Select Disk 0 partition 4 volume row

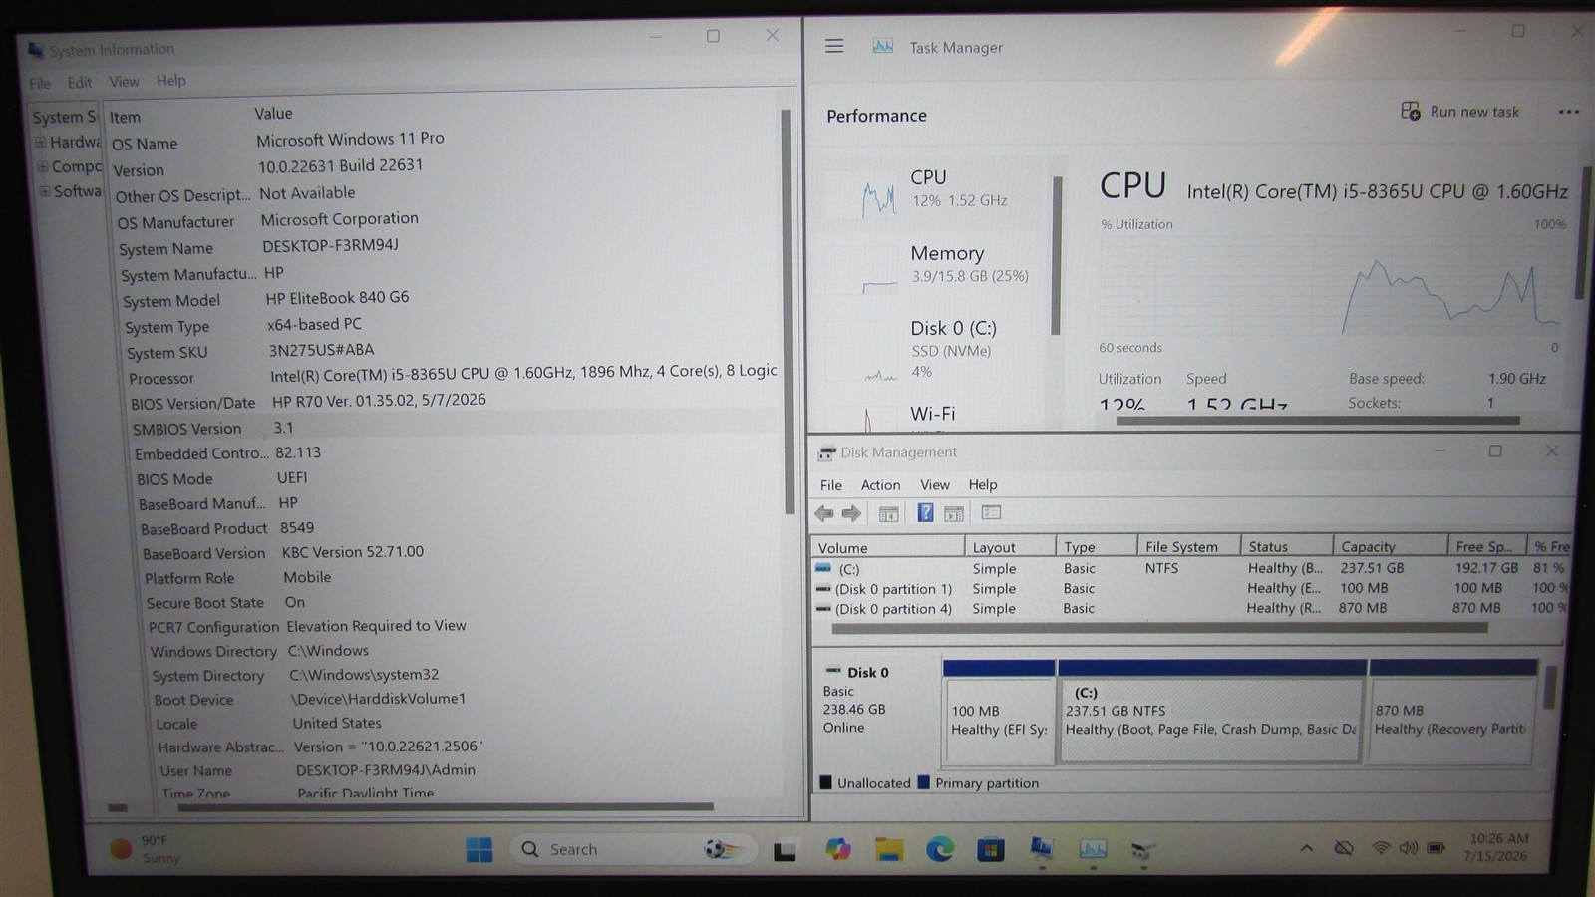[x=1191, y=608]
